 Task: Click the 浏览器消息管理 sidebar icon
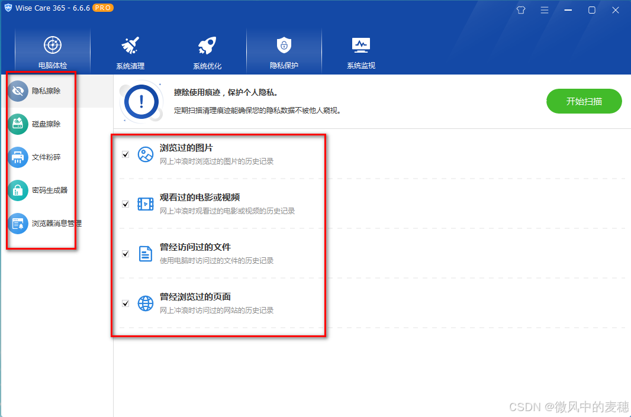(18, 223)
